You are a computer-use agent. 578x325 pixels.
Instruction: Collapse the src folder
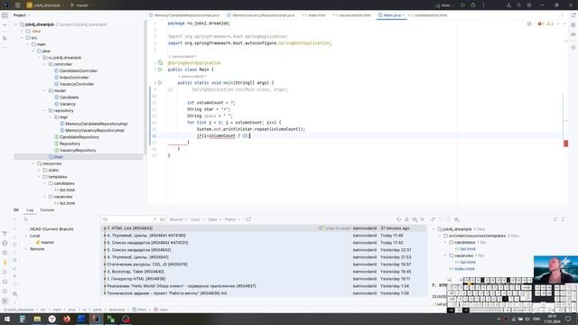[x=22, y=38]
